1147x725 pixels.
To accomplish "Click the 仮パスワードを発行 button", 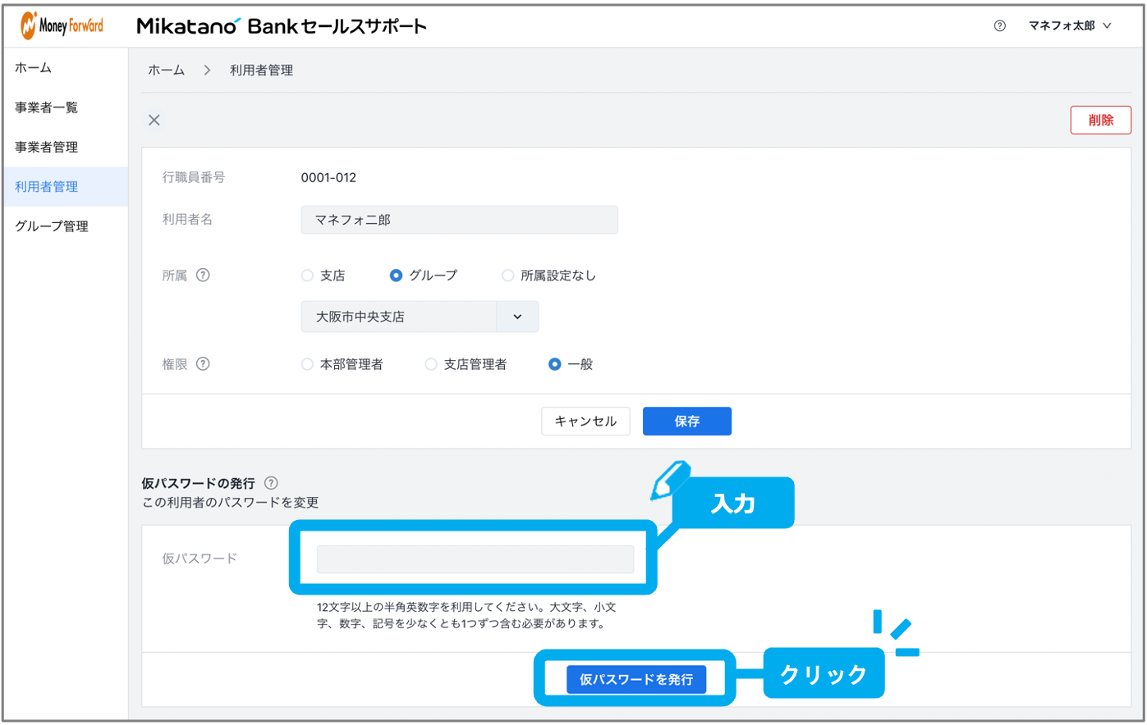I will coord(636,679).
